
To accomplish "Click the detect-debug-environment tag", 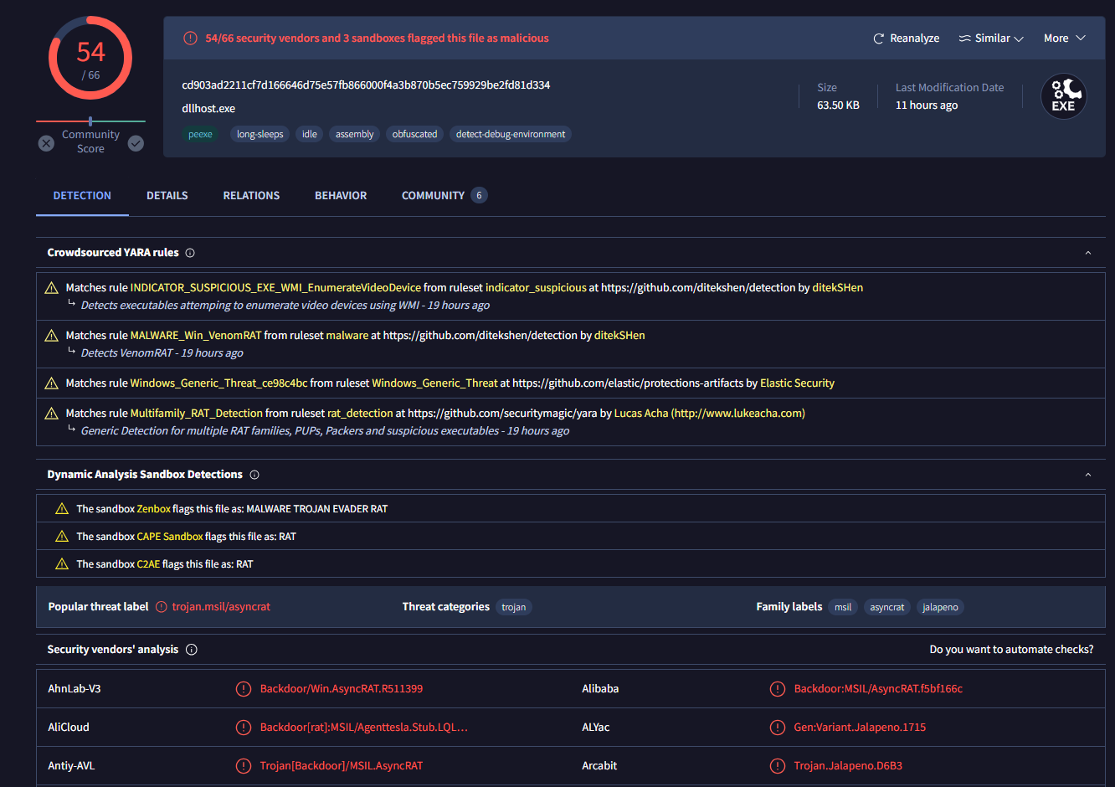I will click(510, 134).
